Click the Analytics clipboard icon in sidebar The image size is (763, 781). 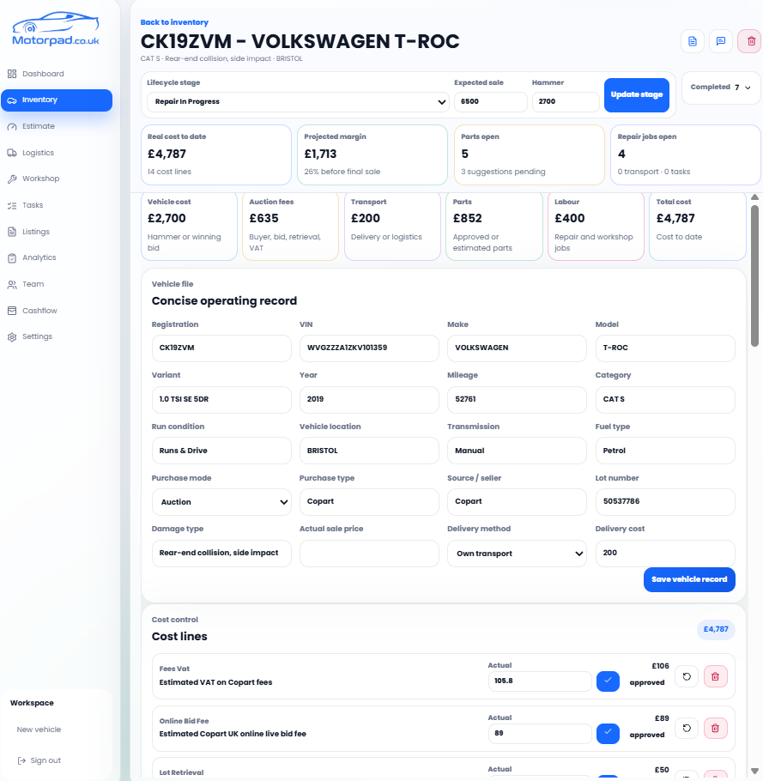pyautogui.click(x=12, y=258)
